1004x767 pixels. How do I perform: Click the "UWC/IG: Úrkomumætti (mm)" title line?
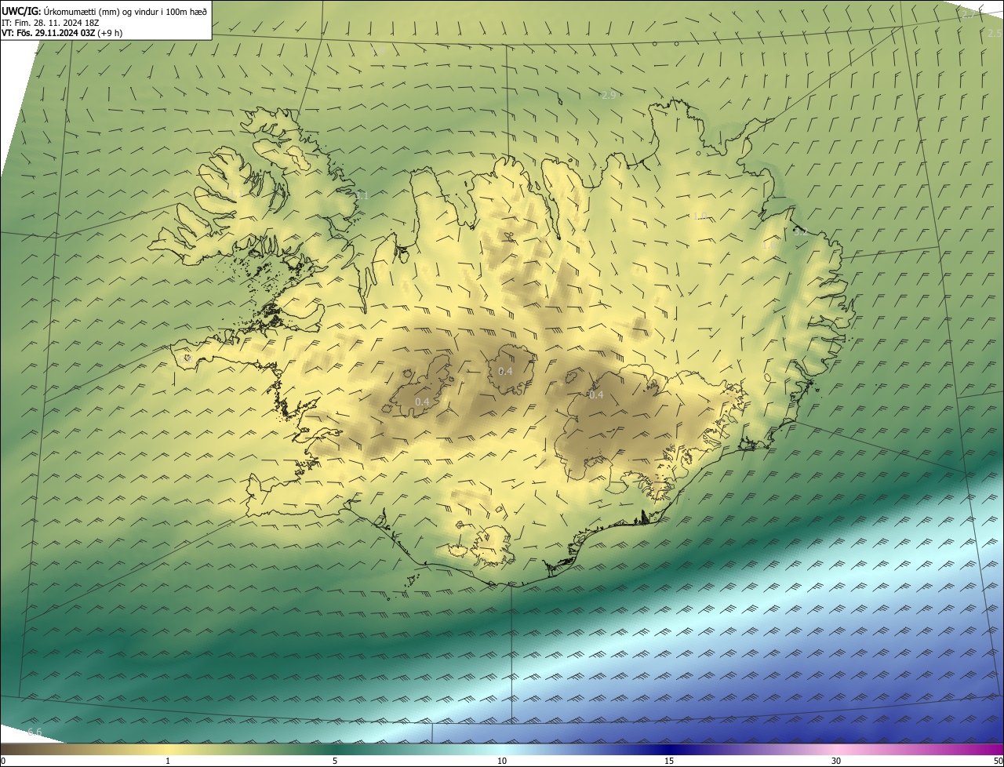click(104, 12)
